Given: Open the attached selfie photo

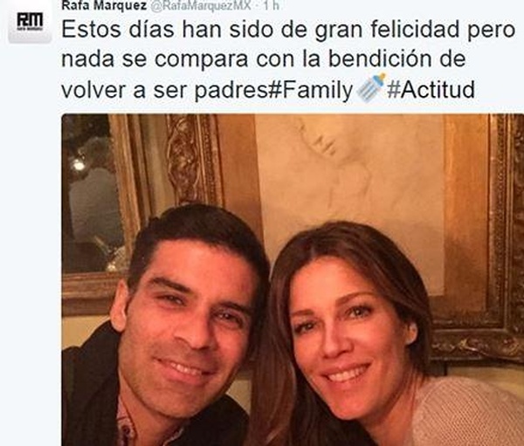Looking at the screenshot, I should click(293, 280).
